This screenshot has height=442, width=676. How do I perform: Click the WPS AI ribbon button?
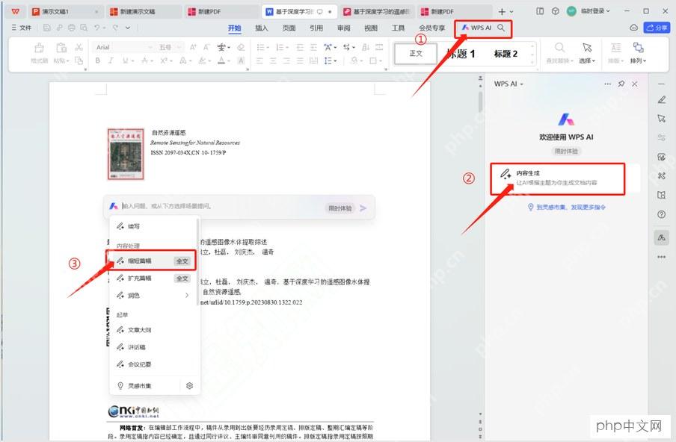coord(476,28)
